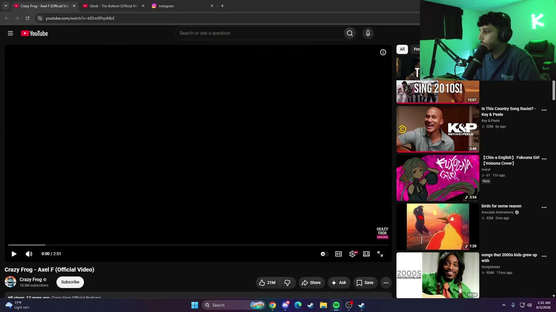Like the Crazy Frog video

coord(267,283)
